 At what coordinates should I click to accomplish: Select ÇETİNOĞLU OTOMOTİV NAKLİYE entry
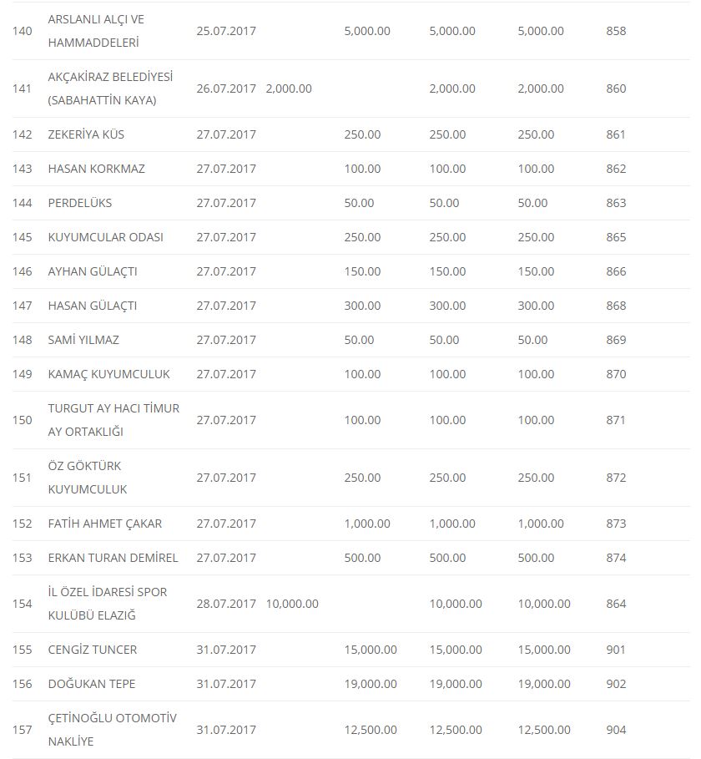coord(113,730)
